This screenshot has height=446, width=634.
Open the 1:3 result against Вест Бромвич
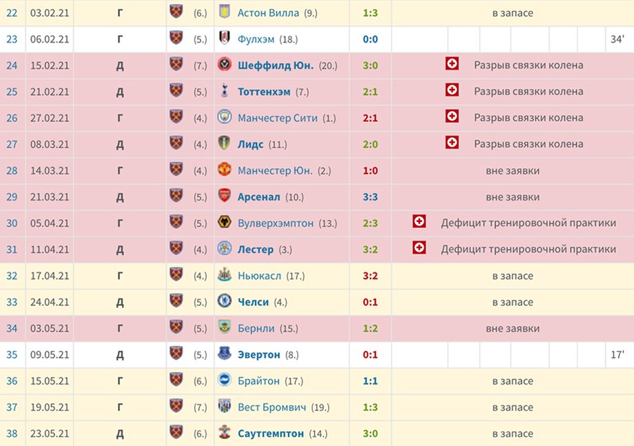370,407
